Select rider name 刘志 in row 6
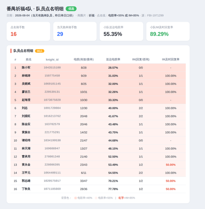 (x=25, y=108)
